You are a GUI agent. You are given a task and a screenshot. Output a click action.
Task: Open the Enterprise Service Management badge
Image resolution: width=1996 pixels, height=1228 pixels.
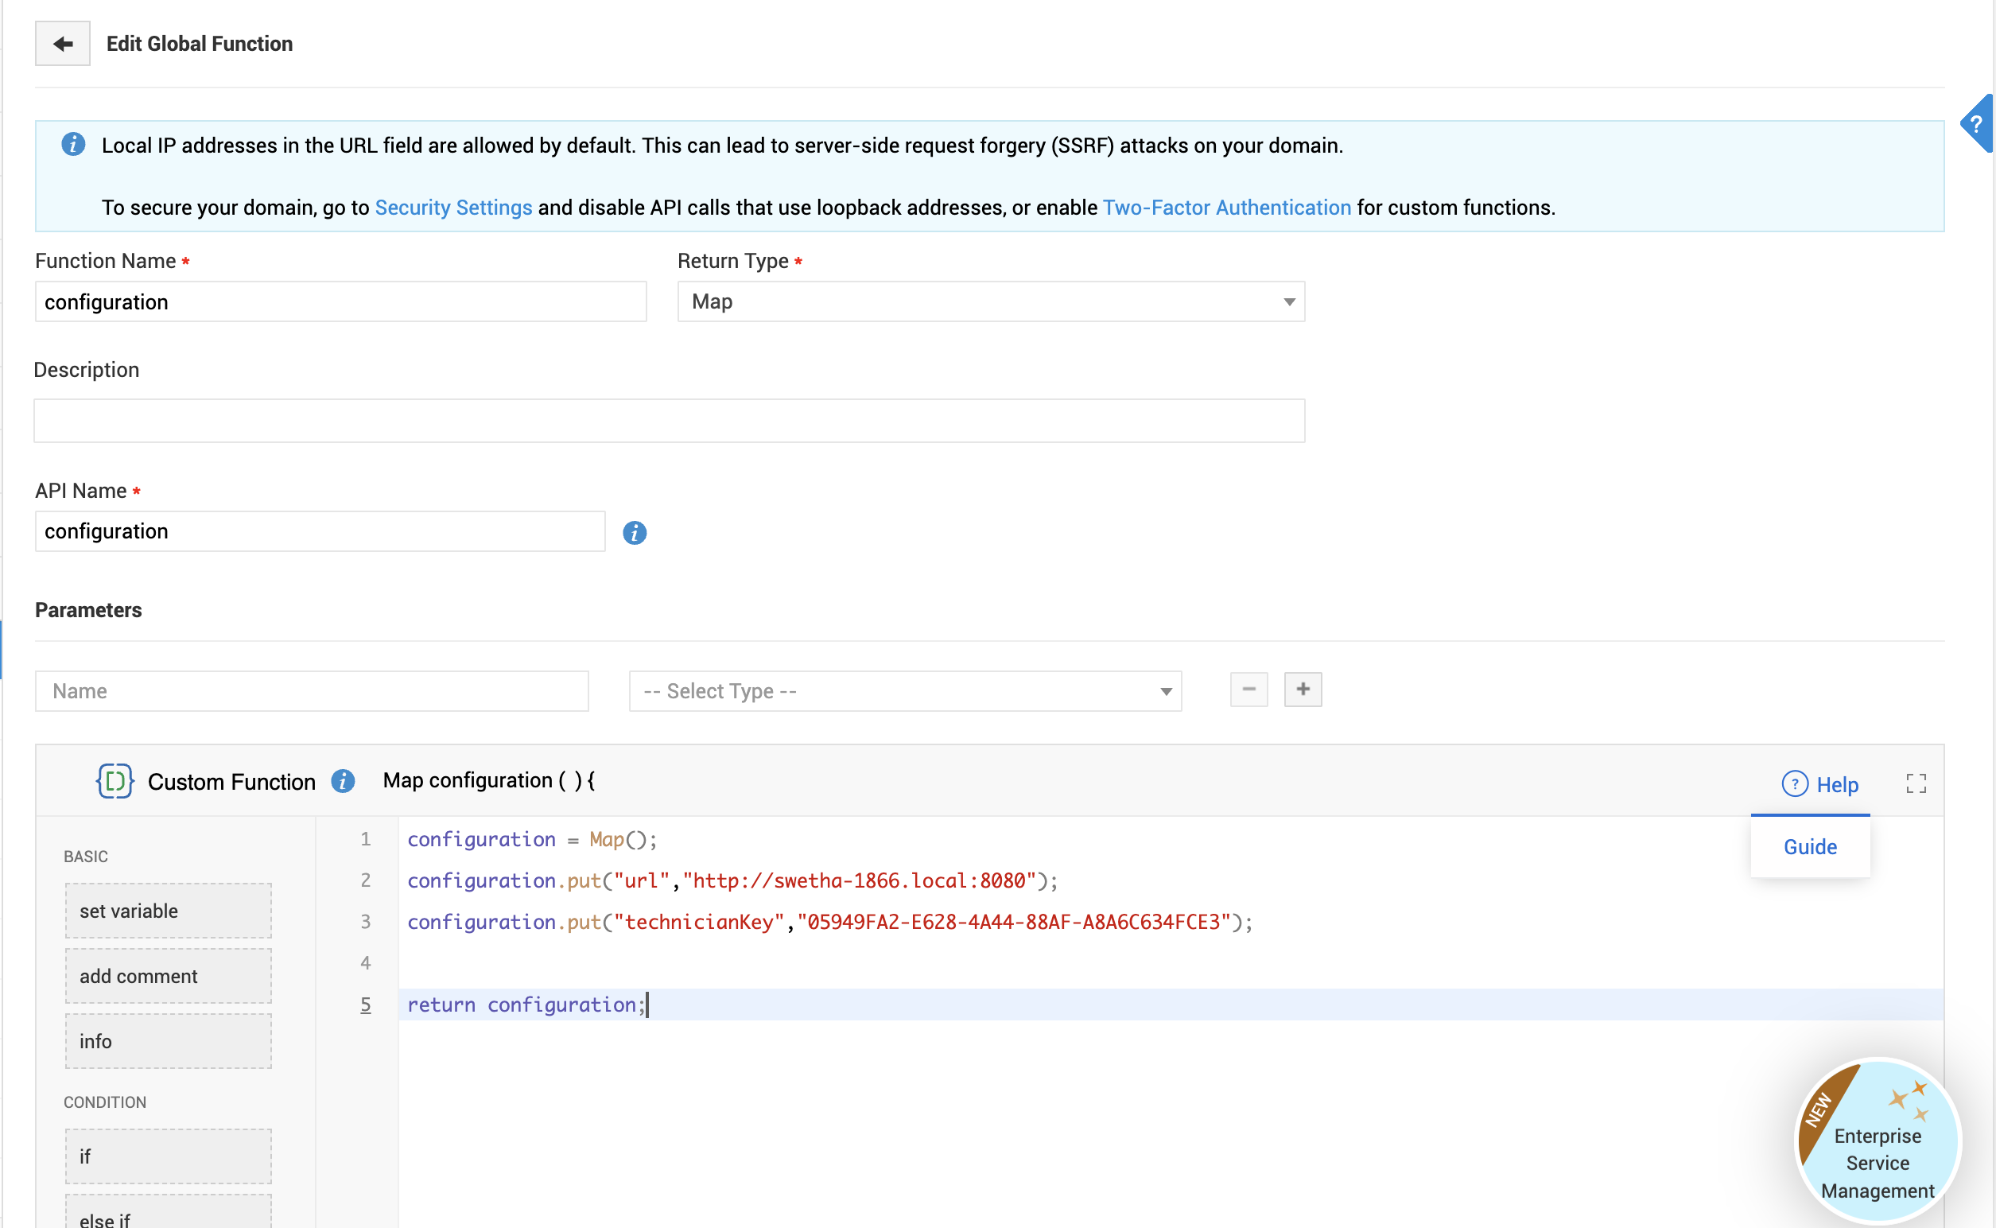pyautogui.click(x=1877, y=1141)
